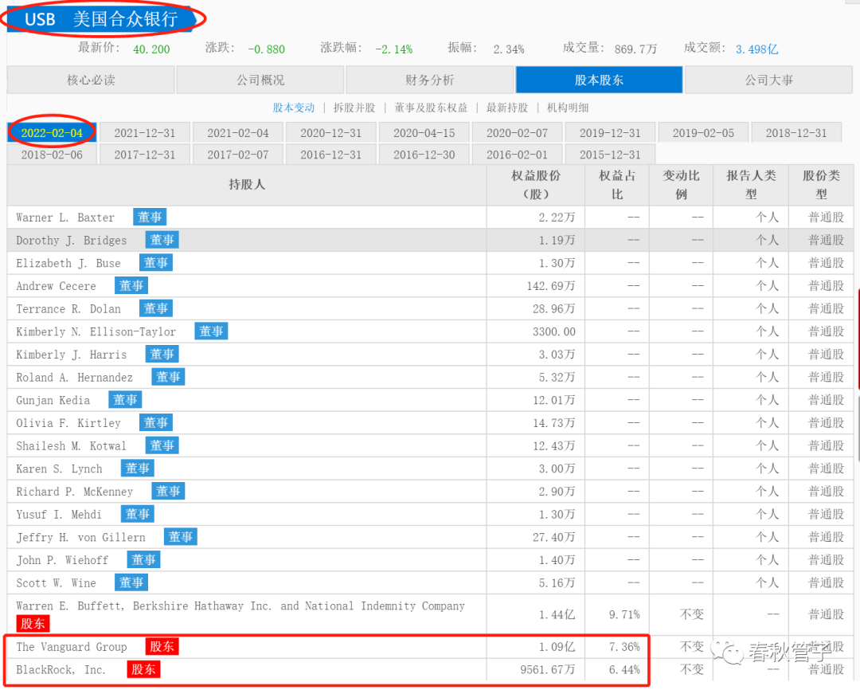The width and height of the screenshot is (860, 690).
Task: Click the 142.69万 shares value
Action: pos(551,286)
